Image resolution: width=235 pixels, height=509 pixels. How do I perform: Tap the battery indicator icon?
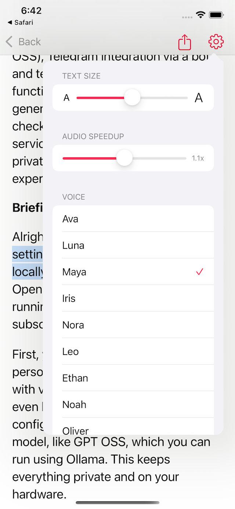pyautogui.click(x=216, y=14)
